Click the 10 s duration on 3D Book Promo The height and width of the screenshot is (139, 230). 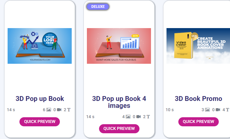(170, 110)
